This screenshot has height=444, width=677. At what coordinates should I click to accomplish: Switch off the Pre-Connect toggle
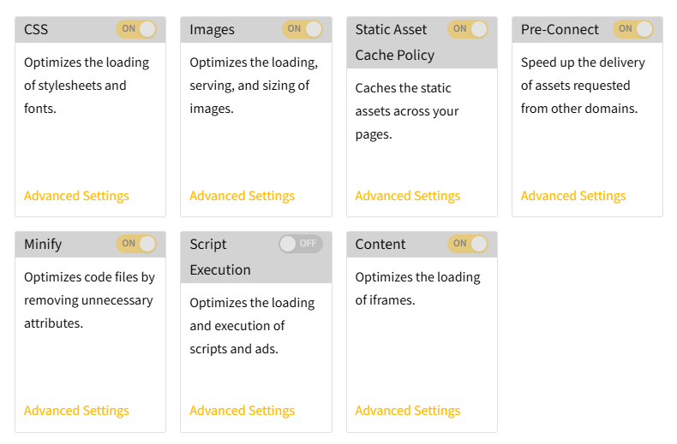click(633, 29)
